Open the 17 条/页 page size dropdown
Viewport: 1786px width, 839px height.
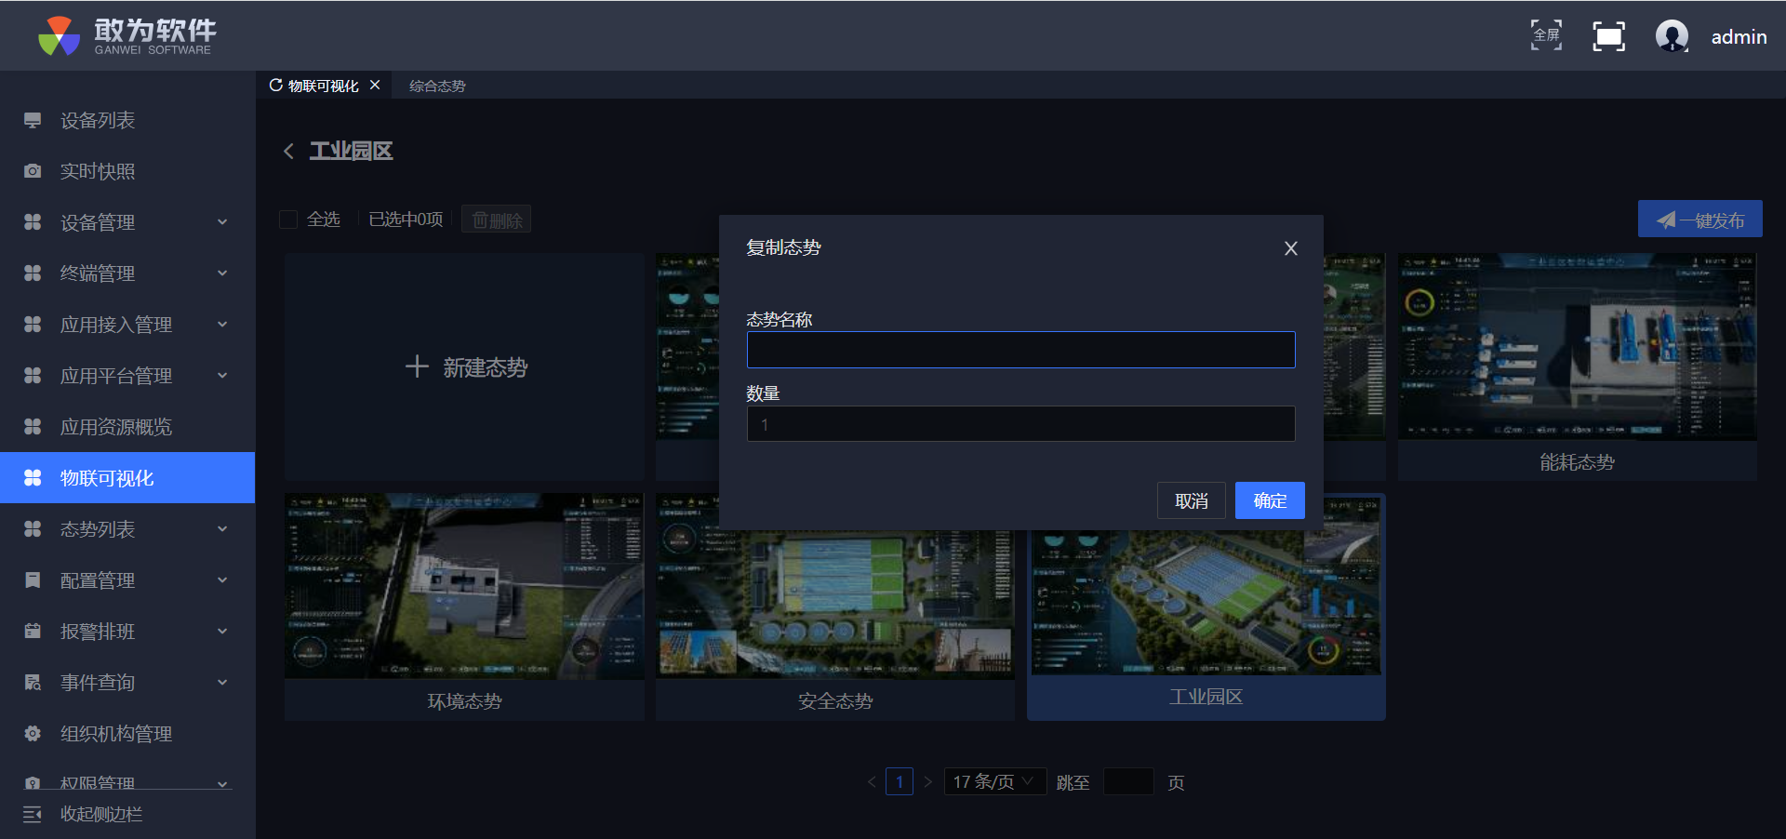[993, 781]
